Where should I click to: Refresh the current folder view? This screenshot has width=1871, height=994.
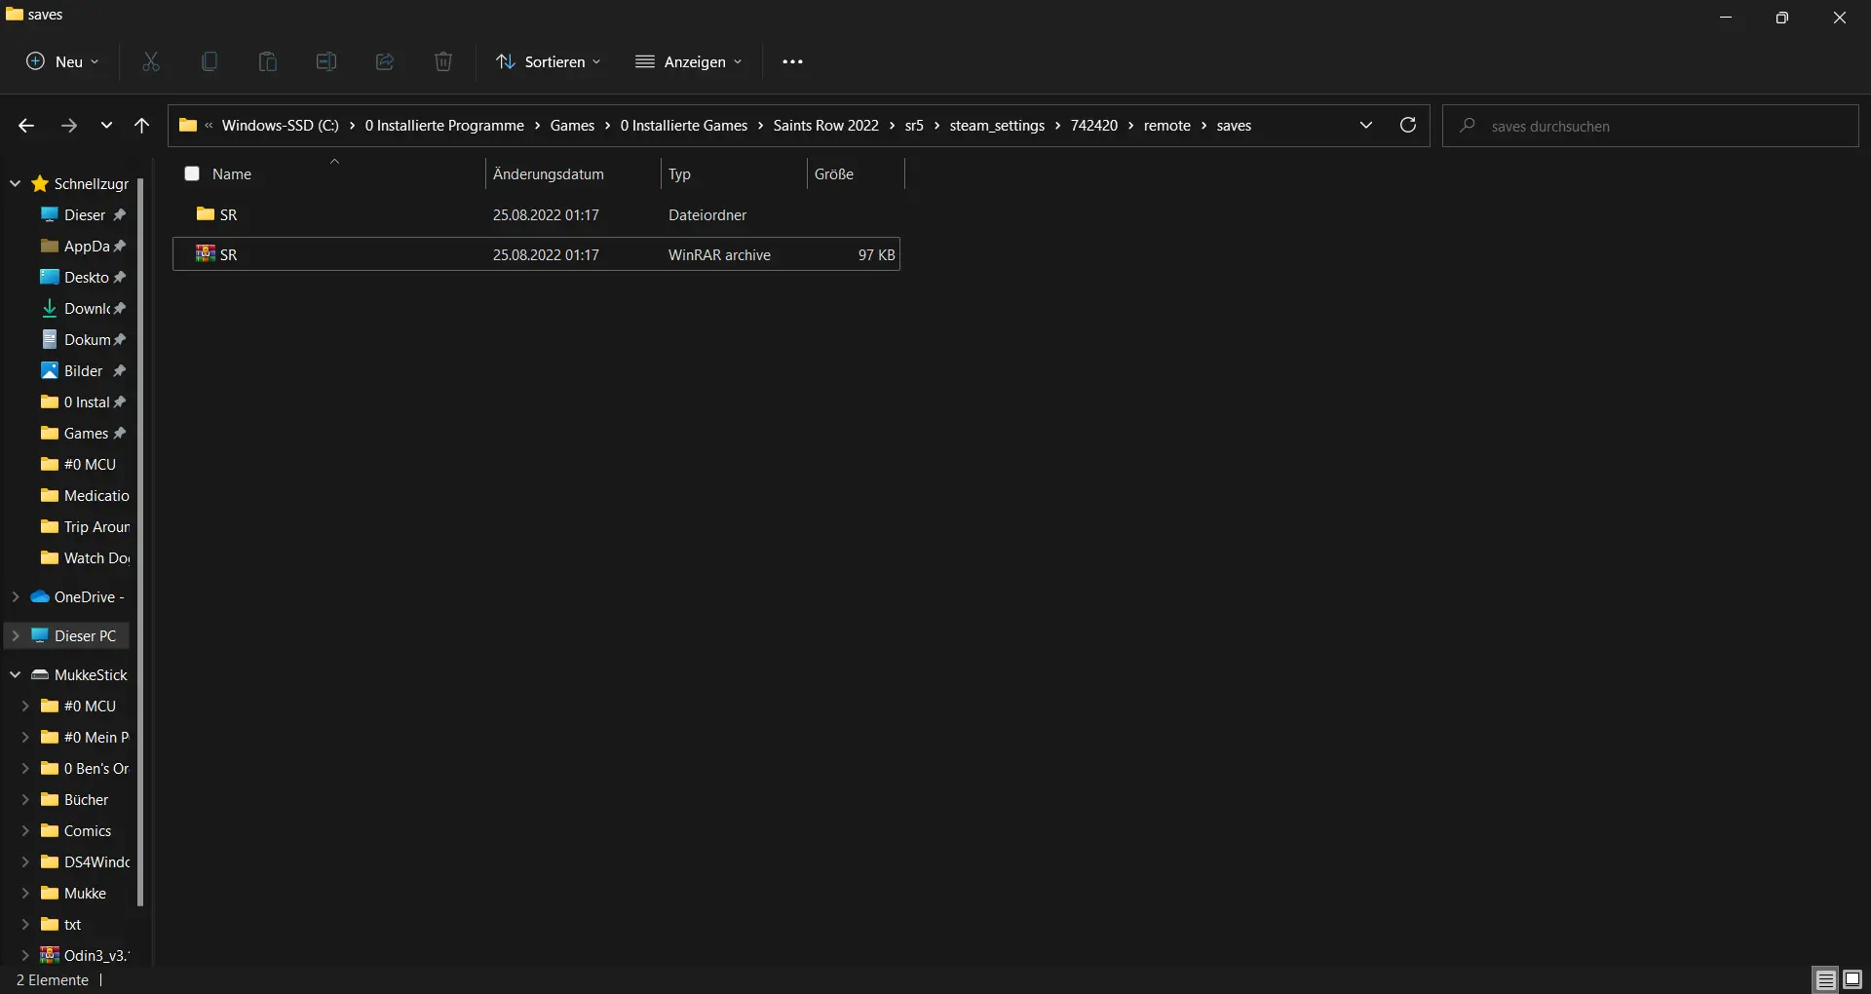(1408, 125)
